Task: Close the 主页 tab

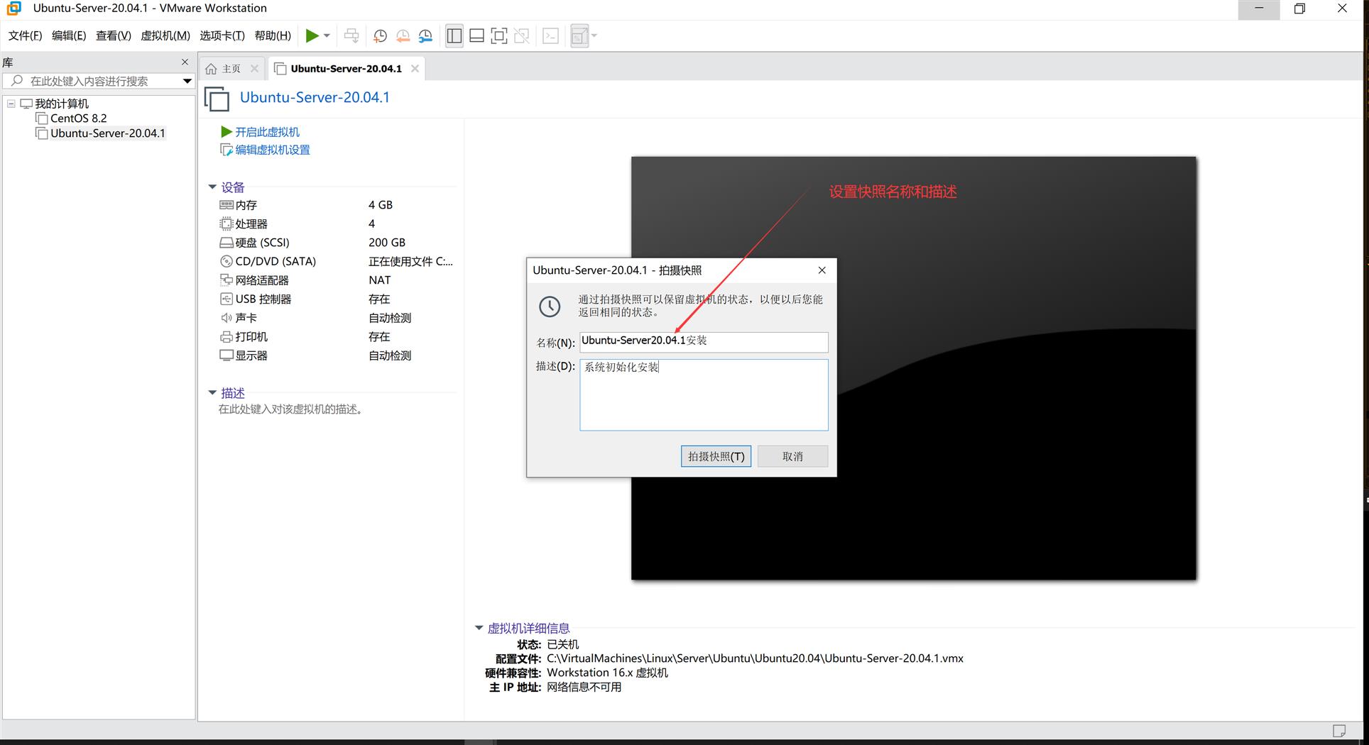Action: (254, 68)
